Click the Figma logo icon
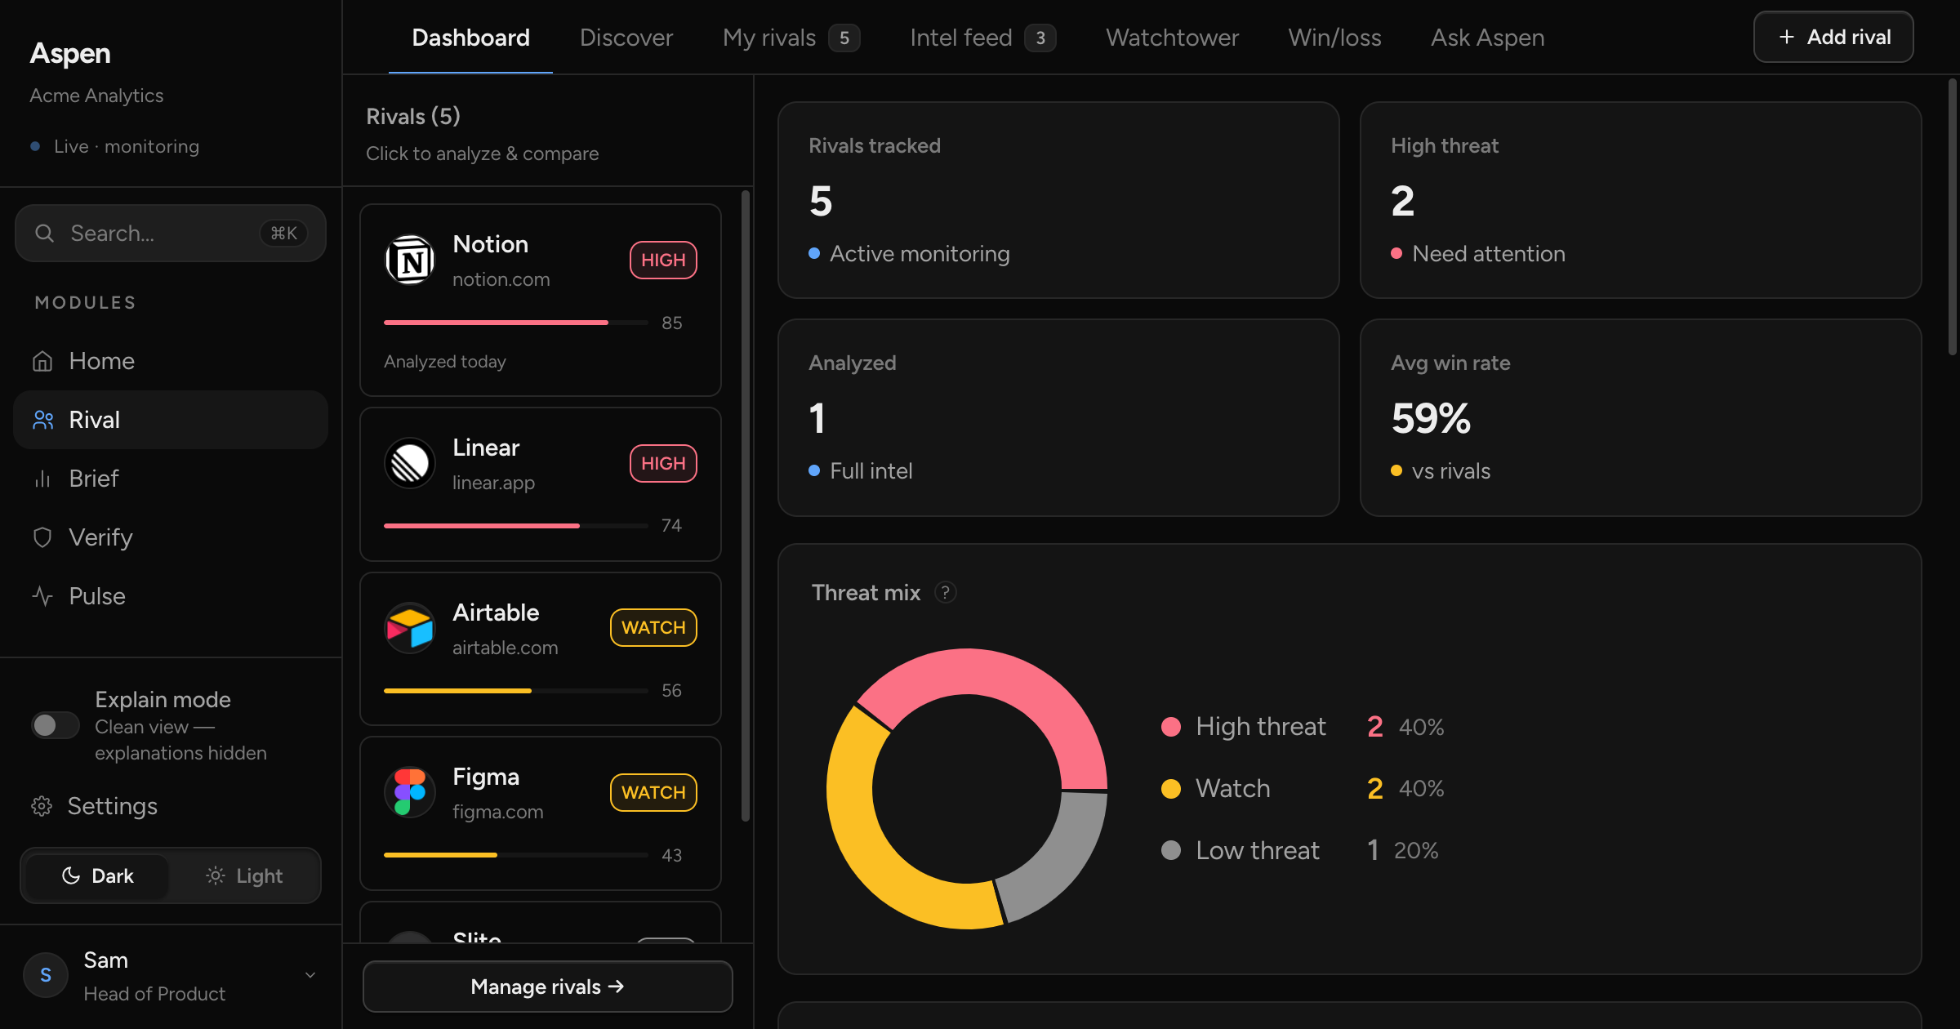Image resolution: width=1960 pixels, height=1029 pixels. point(410,792)
